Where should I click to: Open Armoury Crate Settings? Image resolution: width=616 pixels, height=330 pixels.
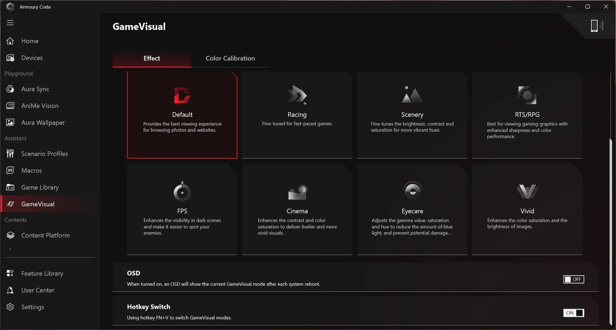(x=32, y=307)
